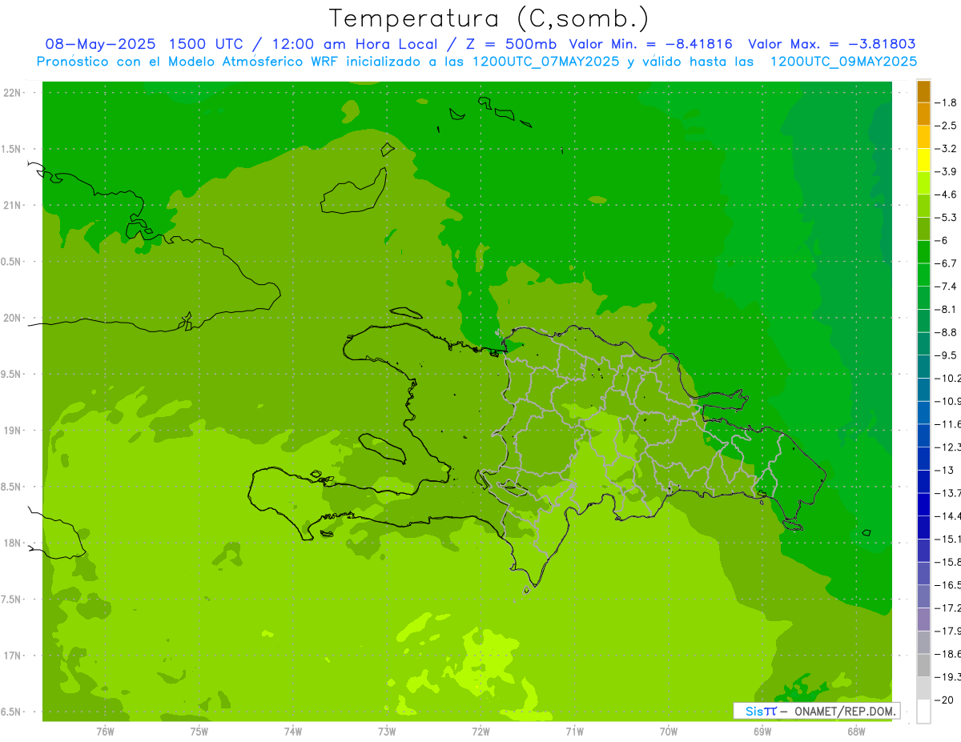Click the "-6.7" legend value
Image resolution: width=961 pixels, height=742 pixels.
[947, 263]
